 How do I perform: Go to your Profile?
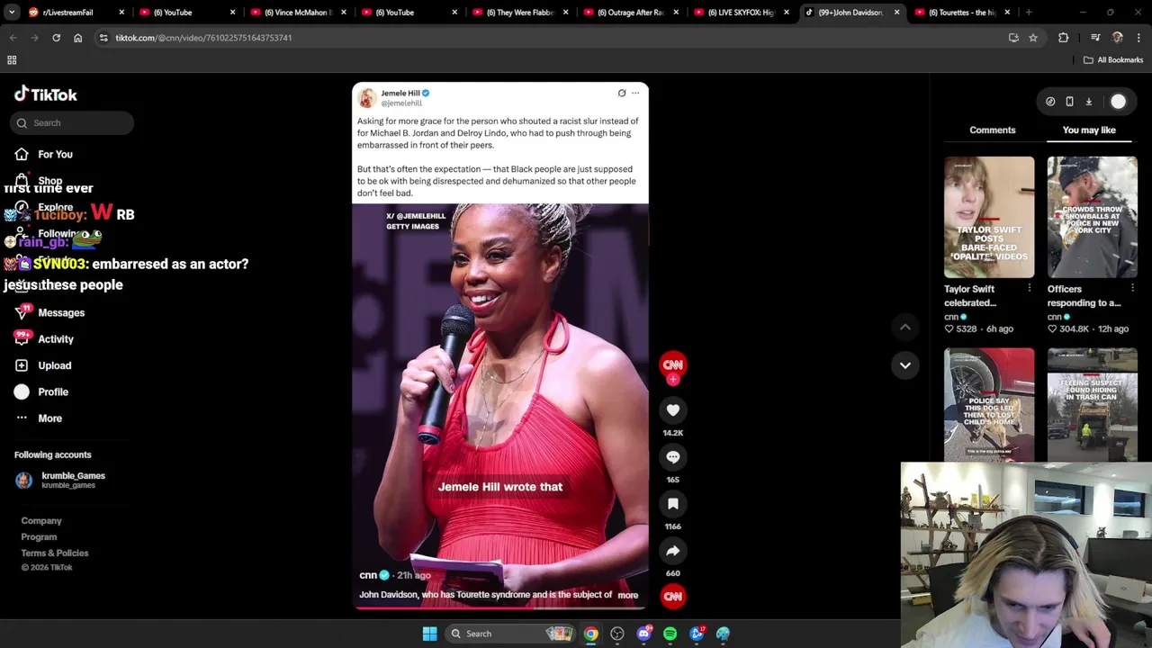[41, 391]
